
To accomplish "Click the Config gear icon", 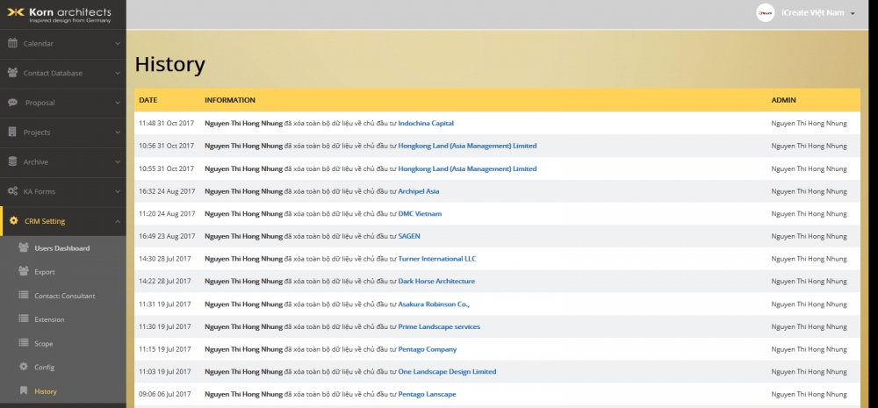I will point(24,367).
